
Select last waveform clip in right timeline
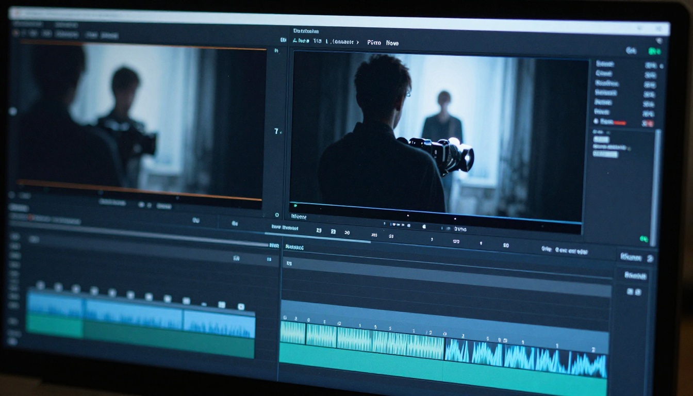point(587,365)
